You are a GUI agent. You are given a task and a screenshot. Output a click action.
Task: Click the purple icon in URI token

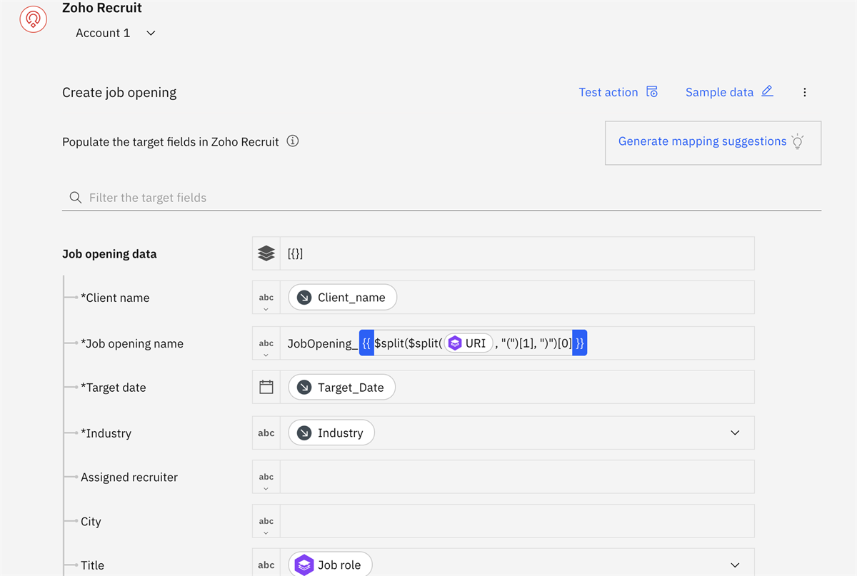click(455, 343)
